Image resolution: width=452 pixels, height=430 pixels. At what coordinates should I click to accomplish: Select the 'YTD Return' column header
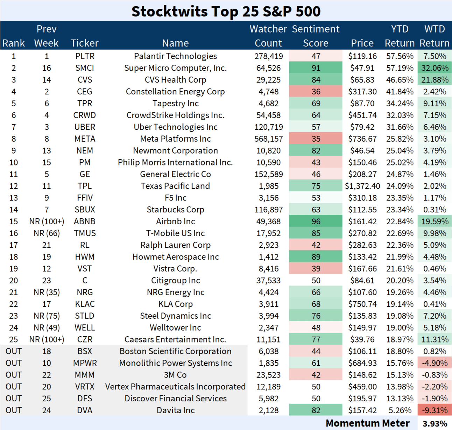tap(400, 36)
